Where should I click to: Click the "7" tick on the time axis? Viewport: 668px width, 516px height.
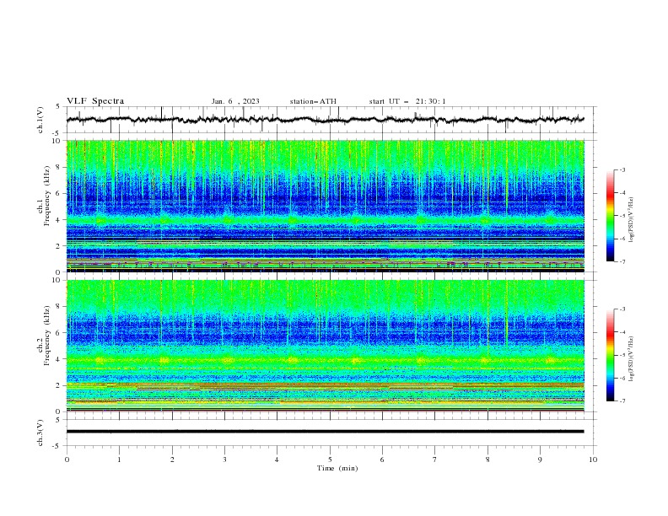click(435, 460)
